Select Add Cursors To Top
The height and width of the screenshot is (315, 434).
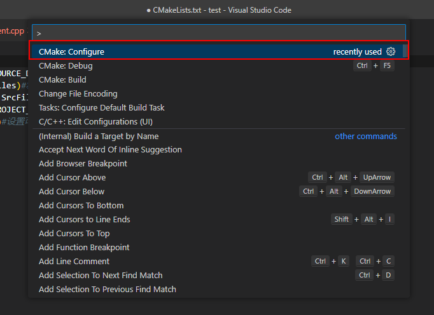coord(74,233)
